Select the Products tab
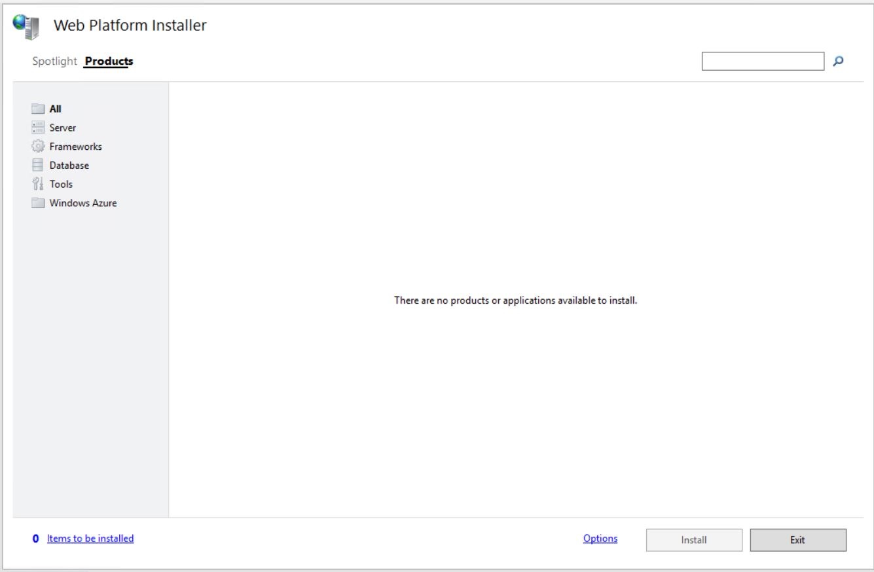The width and height of the screenshot is (874, 572). tap(109, 62)
